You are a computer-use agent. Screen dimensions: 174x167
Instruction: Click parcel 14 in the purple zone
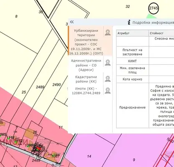point(89,156)
